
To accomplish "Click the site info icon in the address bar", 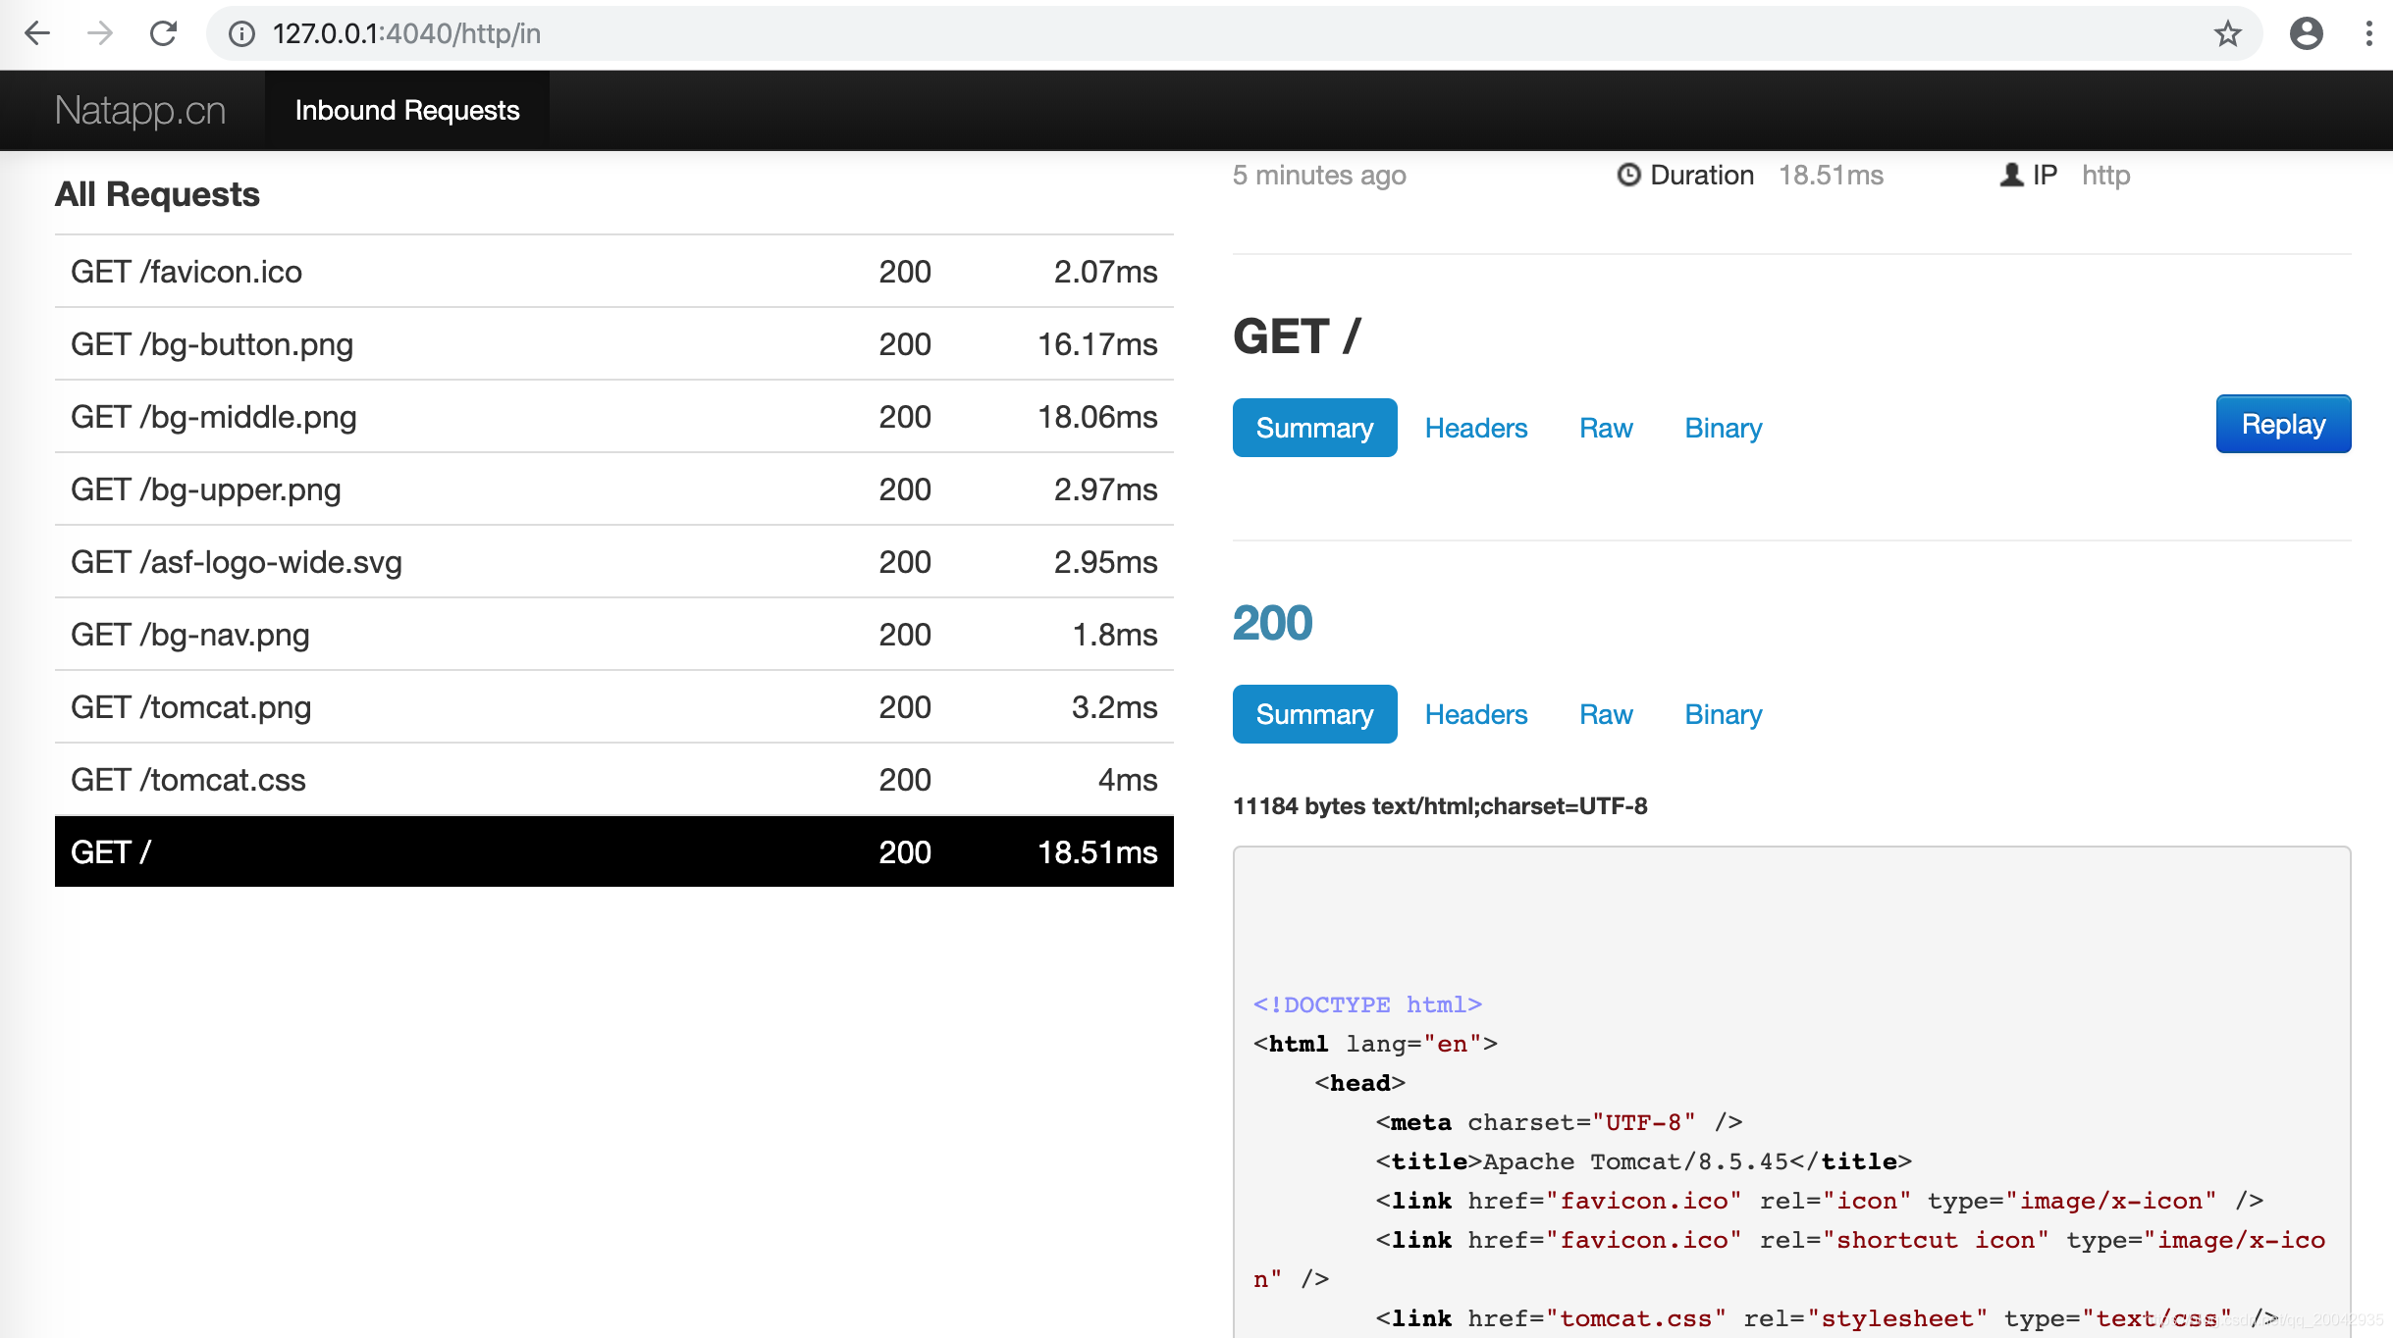I will 241,34.
